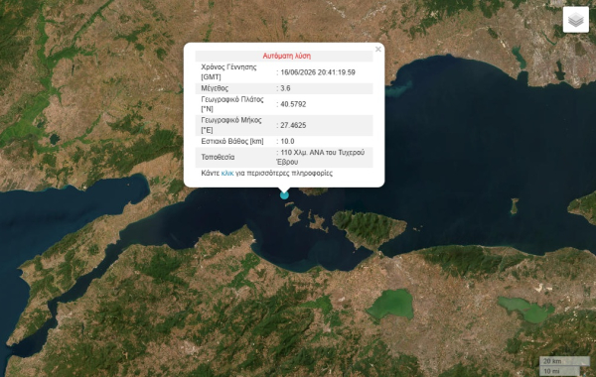Viewport: 596px width, 377px height.
Task: Click the 'Χρόνος Γέννησης [GMT]' label
Action: click(x=228, y=72)
